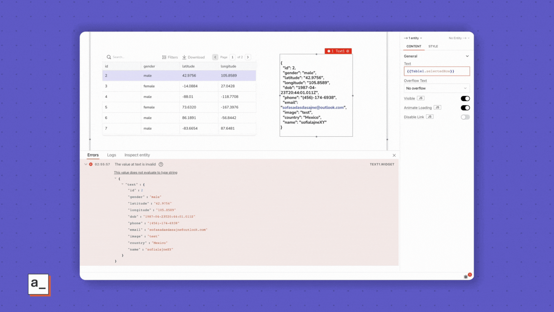The width and height of the screenshot is (554, 312).
Task: Select the table row with id 2
Action: pos(179,75)
